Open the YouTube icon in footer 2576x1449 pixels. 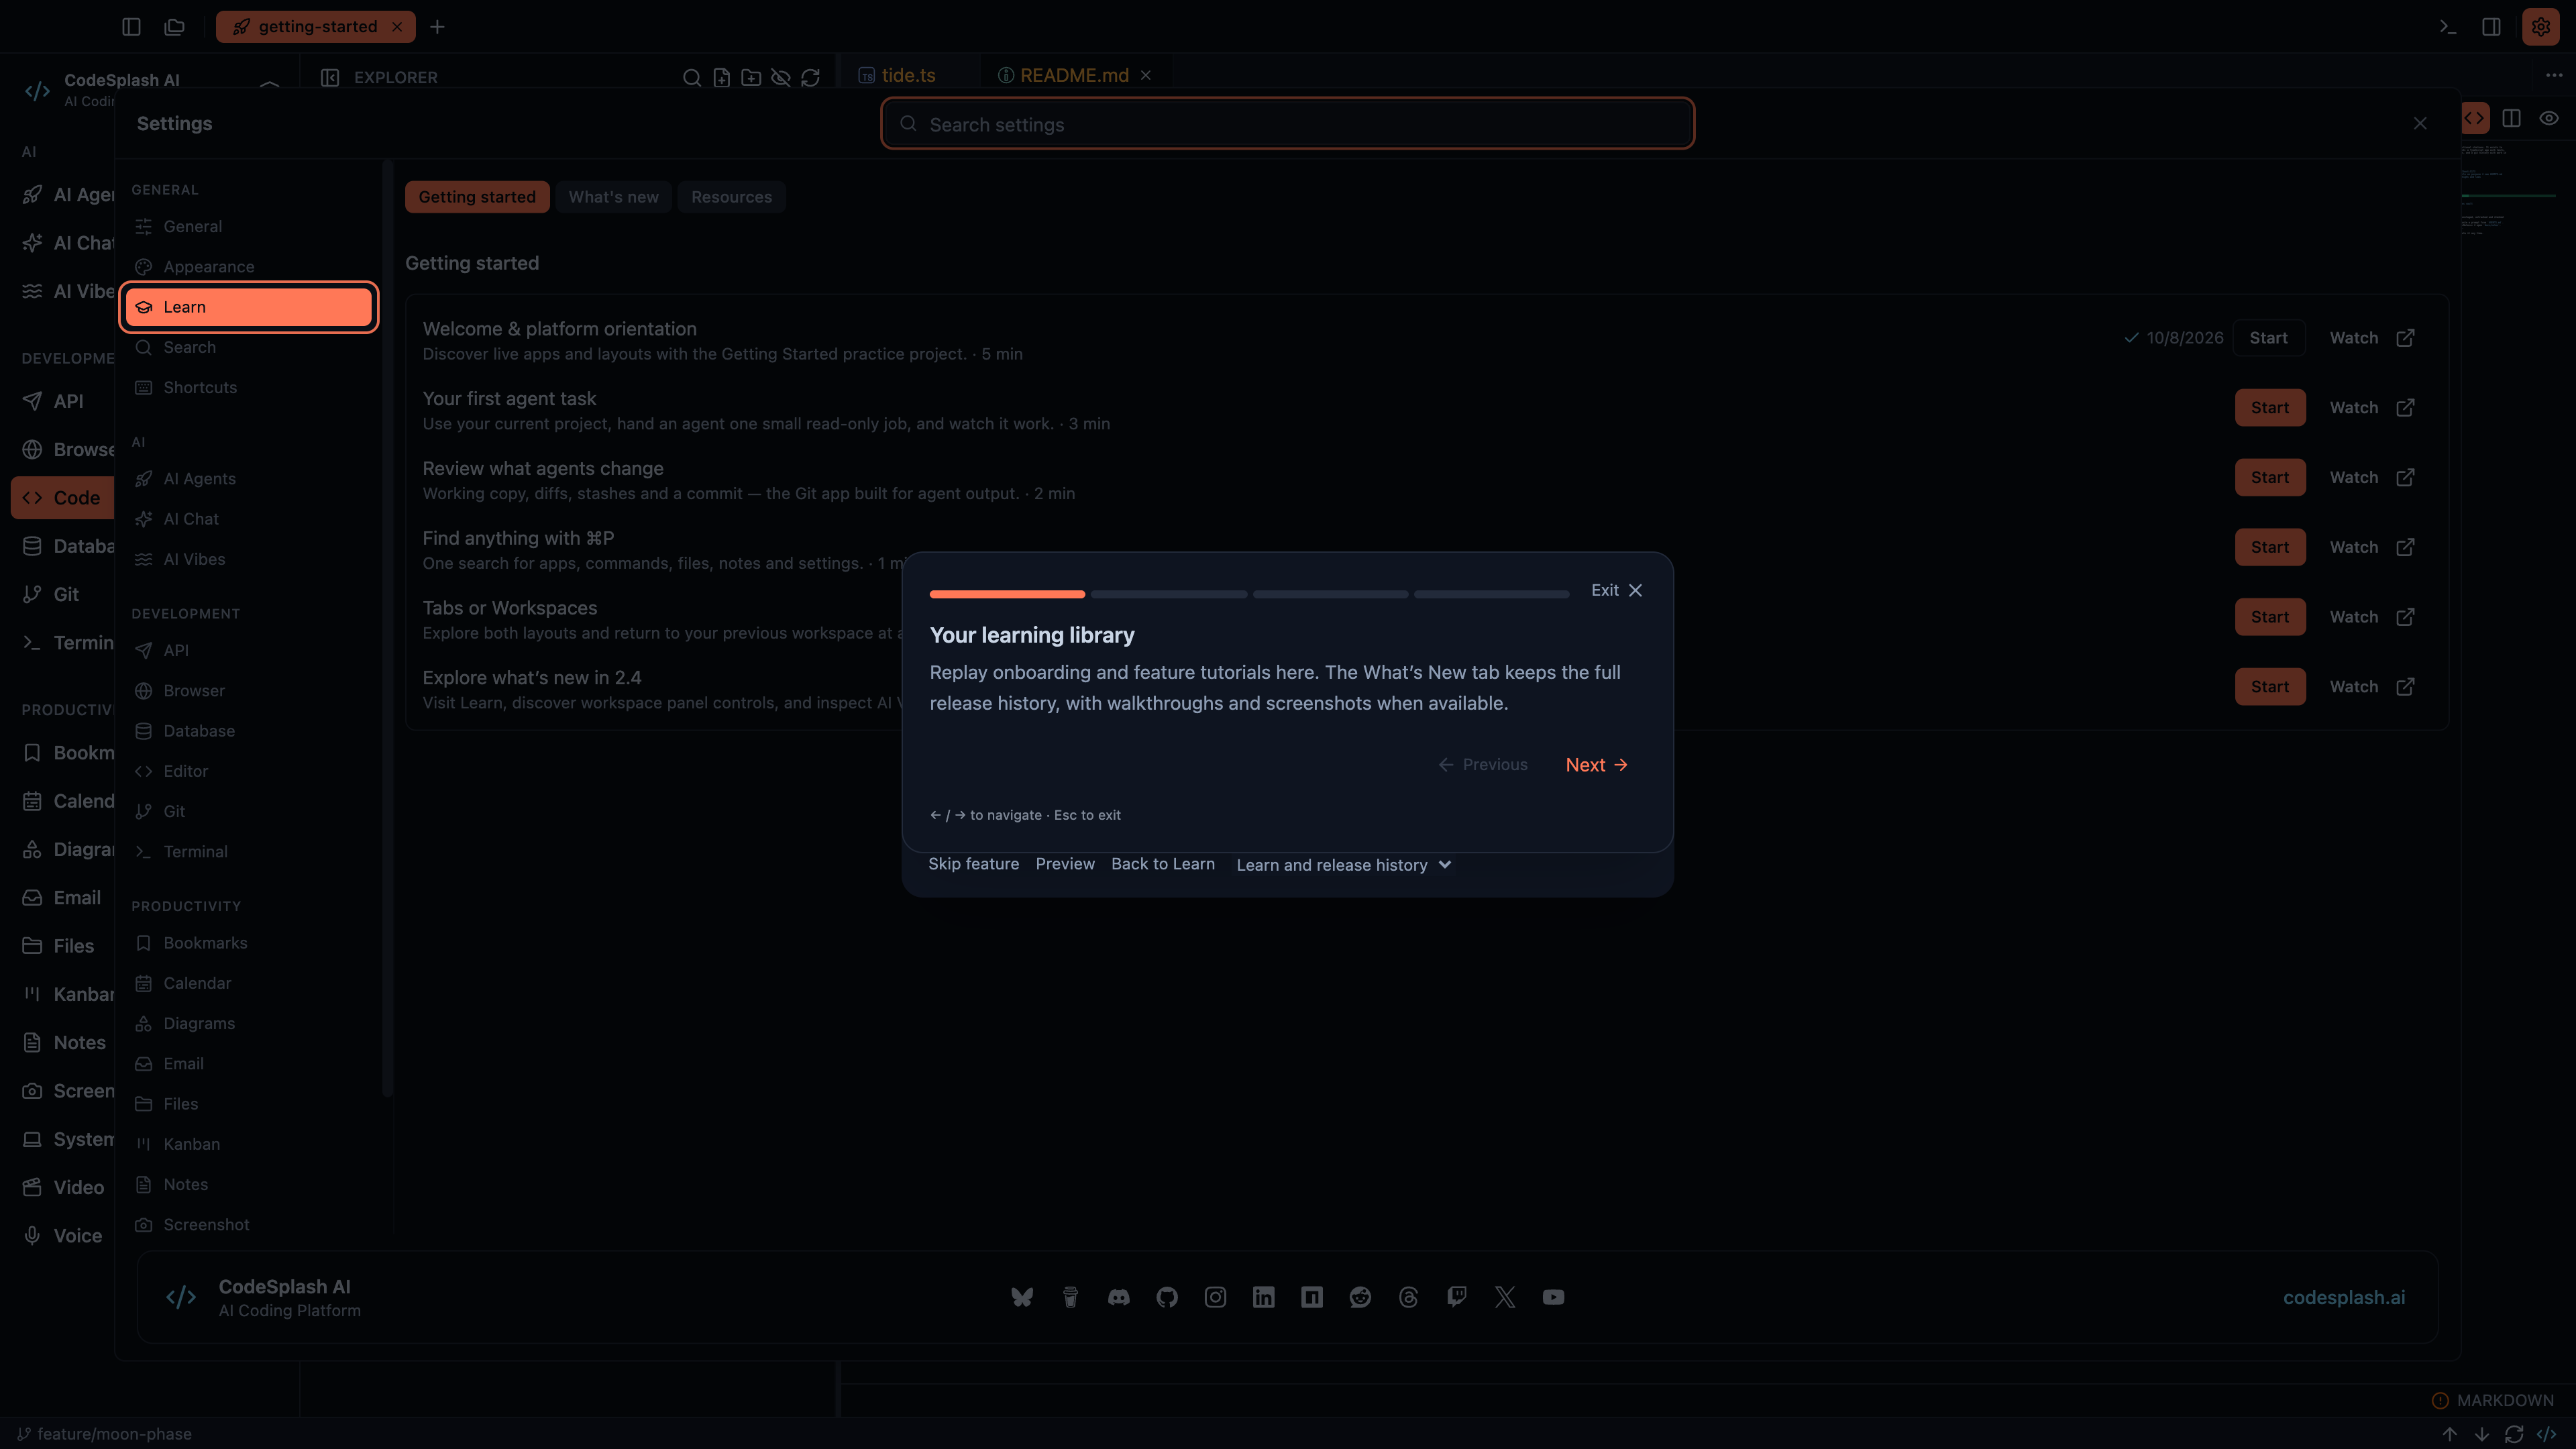click(1553, 1297)
